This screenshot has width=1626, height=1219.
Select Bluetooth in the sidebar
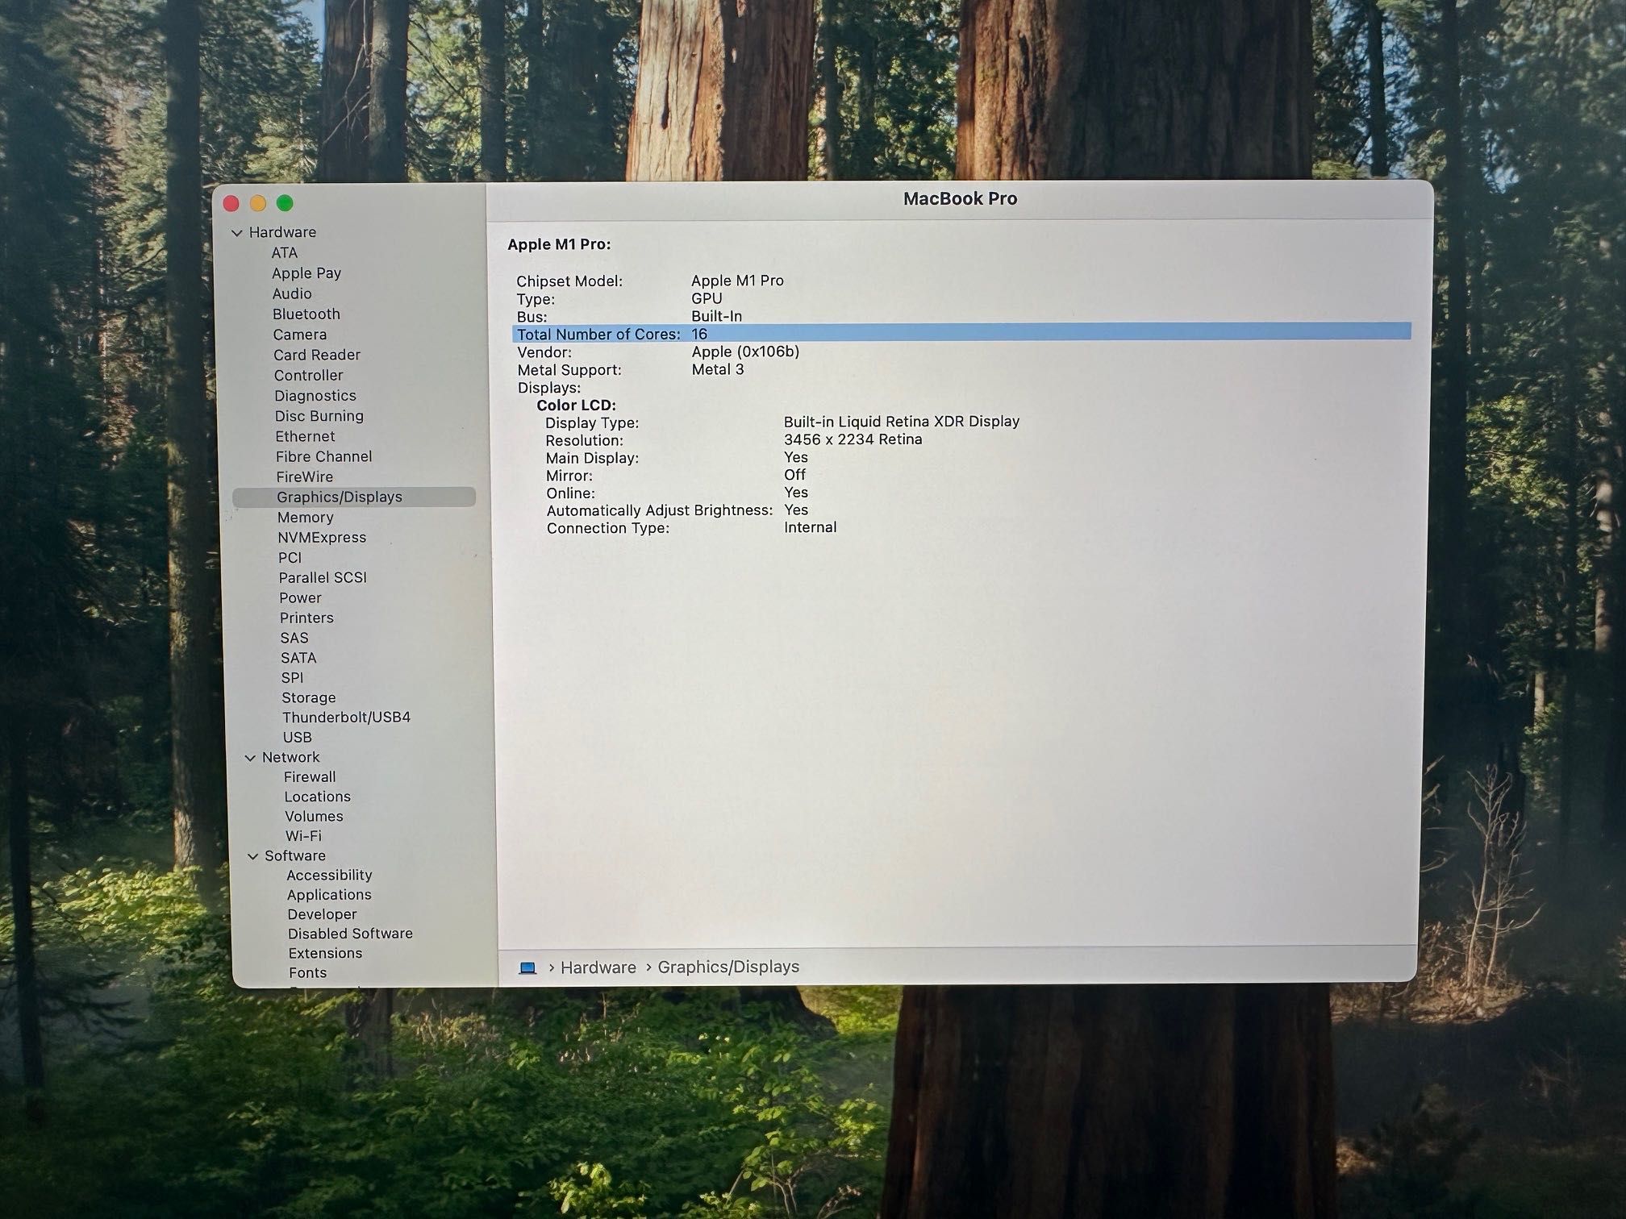click(306, 314)
